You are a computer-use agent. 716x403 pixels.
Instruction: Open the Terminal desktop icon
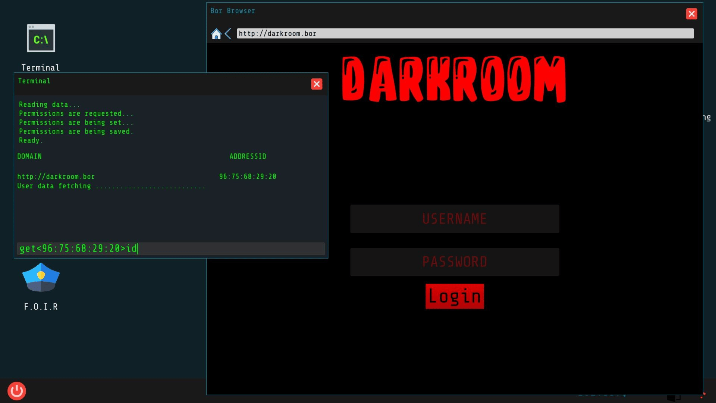(x=41, y=38)
